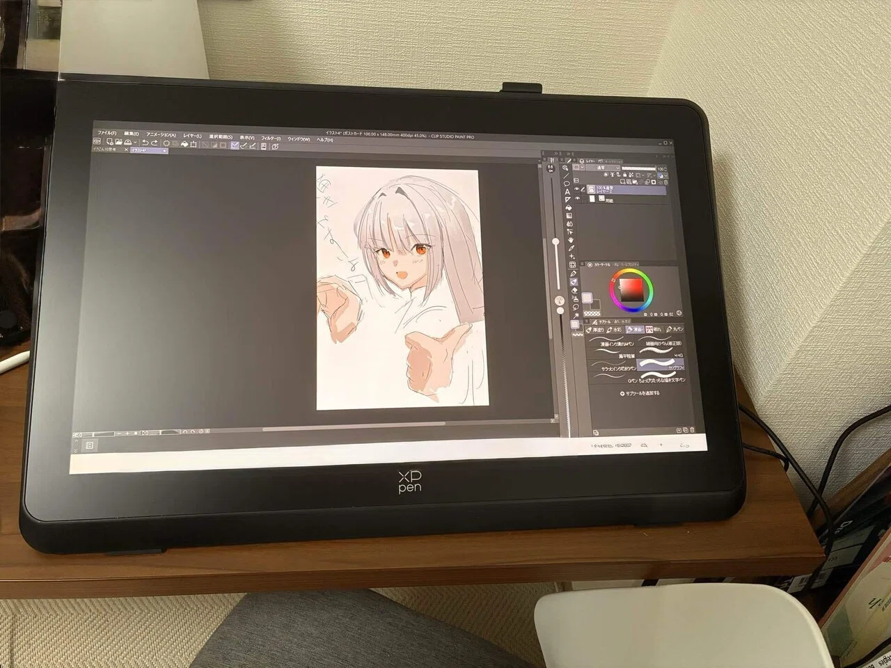Screen dimensions: 891x668
Task: Click the duplicate sub tool icon
Action: (685, 430)
